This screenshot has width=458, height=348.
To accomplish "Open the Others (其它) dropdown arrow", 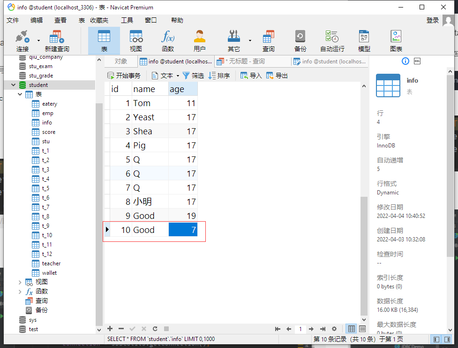I will pos(250,41).
